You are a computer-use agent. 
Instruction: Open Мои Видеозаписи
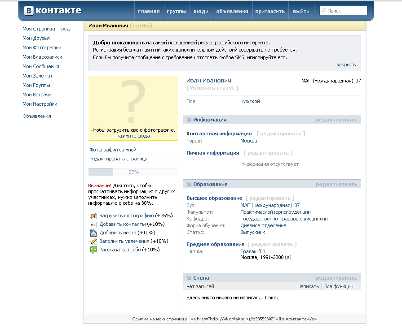click(42, 57)
